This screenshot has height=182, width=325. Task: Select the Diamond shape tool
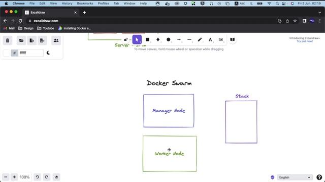coord(158,39)
